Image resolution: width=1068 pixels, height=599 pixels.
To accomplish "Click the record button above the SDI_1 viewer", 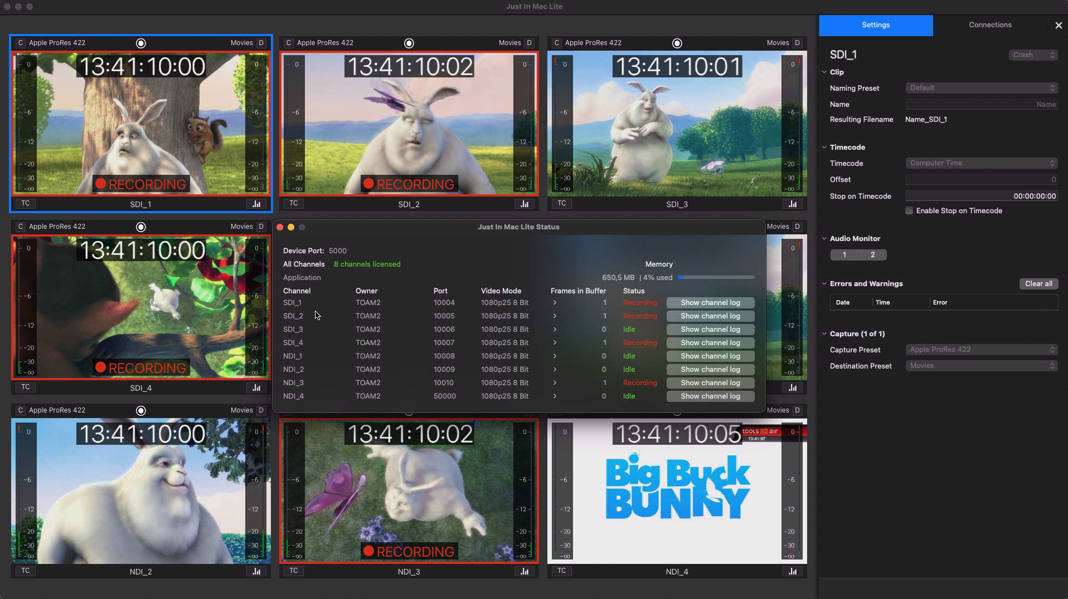I will (141, 43).
